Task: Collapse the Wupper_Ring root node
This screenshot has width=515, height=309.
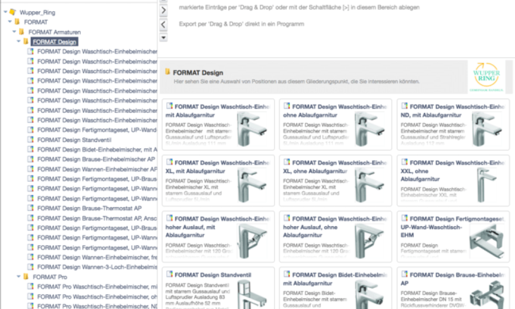Action: click(x=5, y=12)
